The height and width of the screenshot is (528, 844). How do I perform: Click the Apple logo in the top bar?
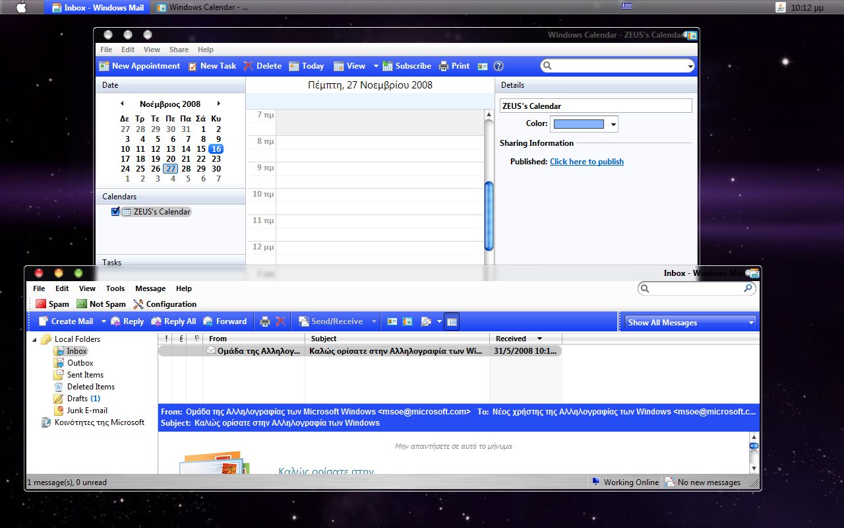(21, 7)
